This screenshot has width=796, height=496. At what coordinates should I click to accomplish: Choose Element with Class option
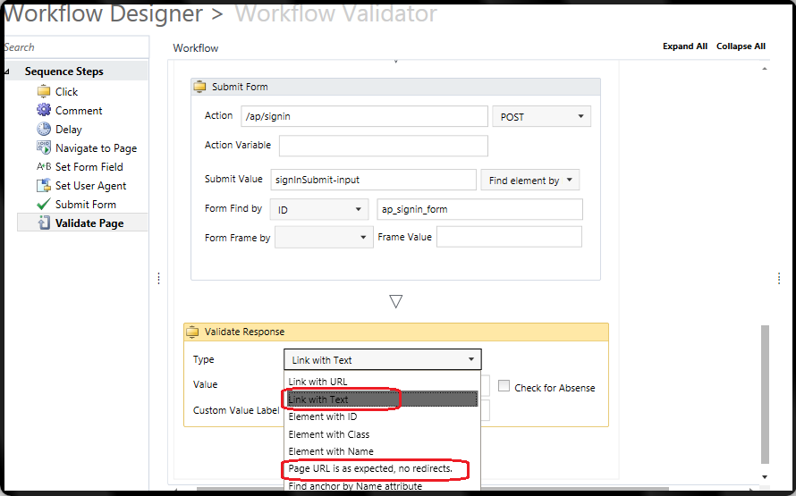pyautogui.click(x=382, y=434)
